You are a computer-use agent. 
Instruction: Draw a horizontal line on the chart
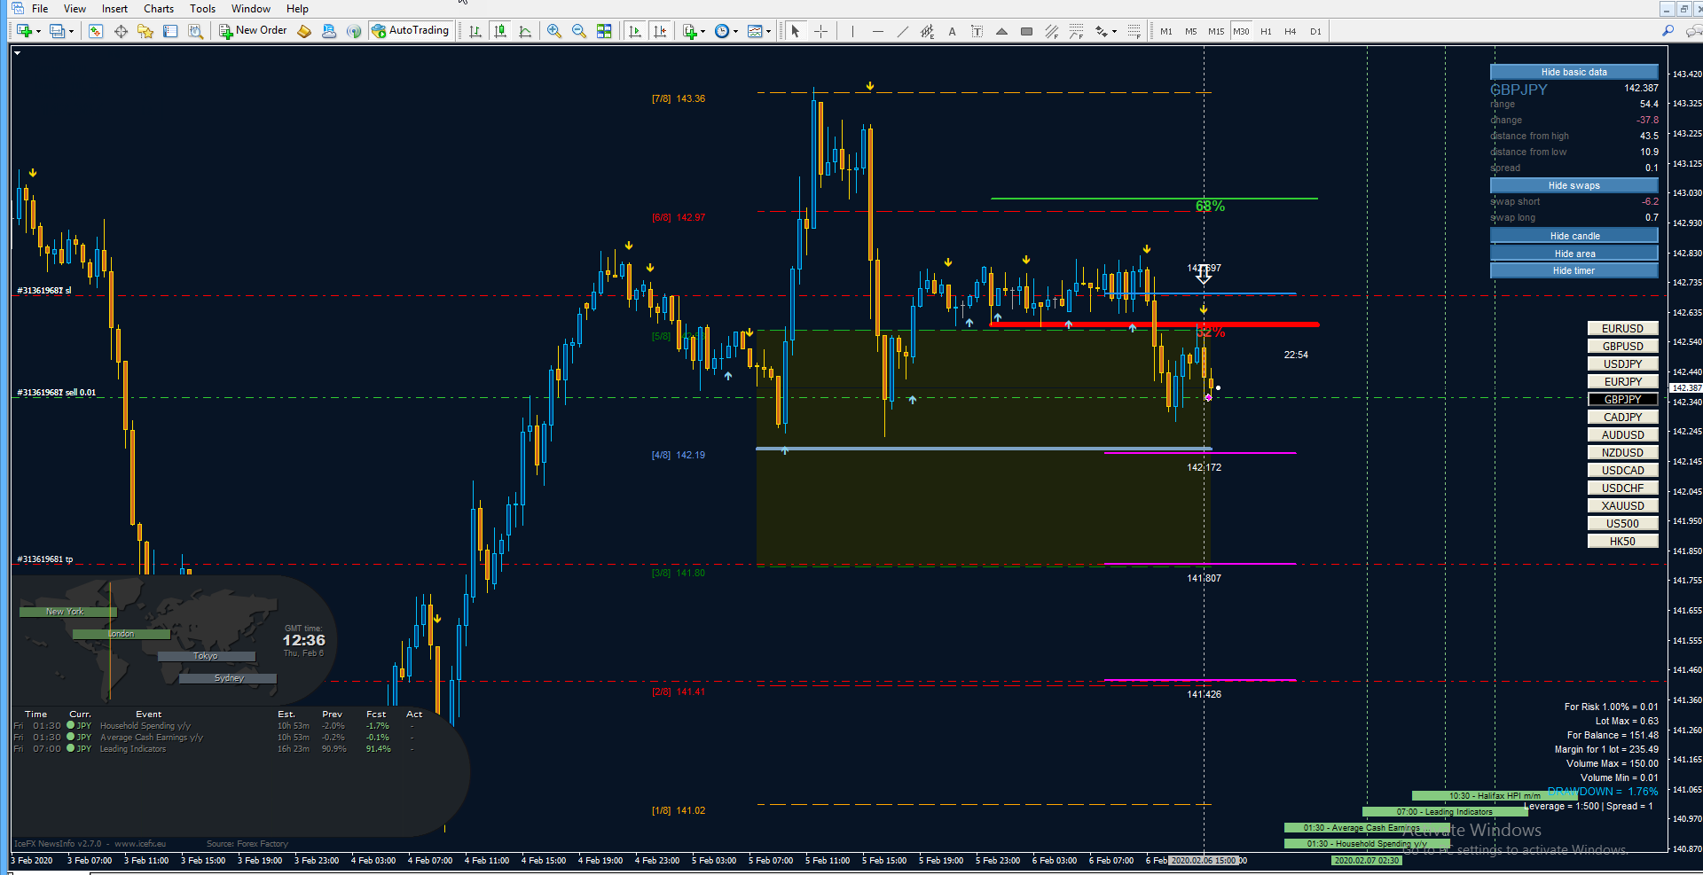point(877,31)
